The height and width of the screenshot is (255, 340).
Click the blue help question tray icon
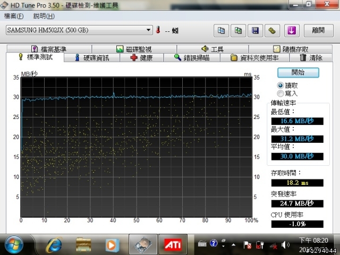click(x=214, y=243)
